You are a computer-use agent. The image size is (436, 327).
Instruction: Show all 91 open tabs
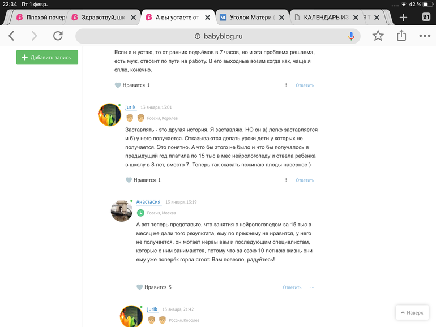tap(426, 17)
